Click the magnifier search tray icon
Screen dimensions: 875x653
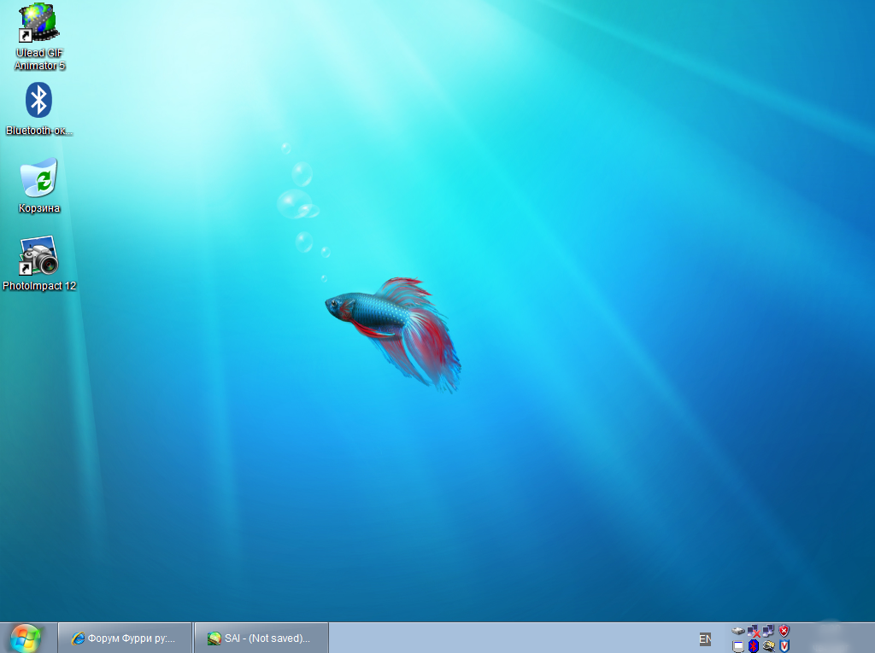[x=769, y=646]
